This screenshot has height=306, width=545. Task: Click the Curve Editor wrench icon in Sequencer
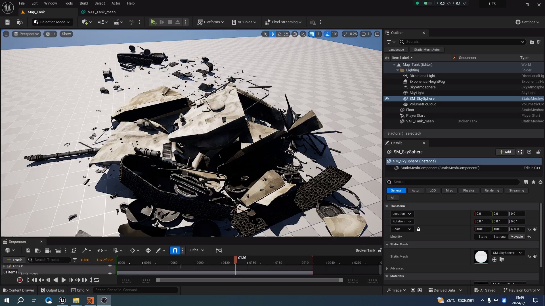click(85, 250)
